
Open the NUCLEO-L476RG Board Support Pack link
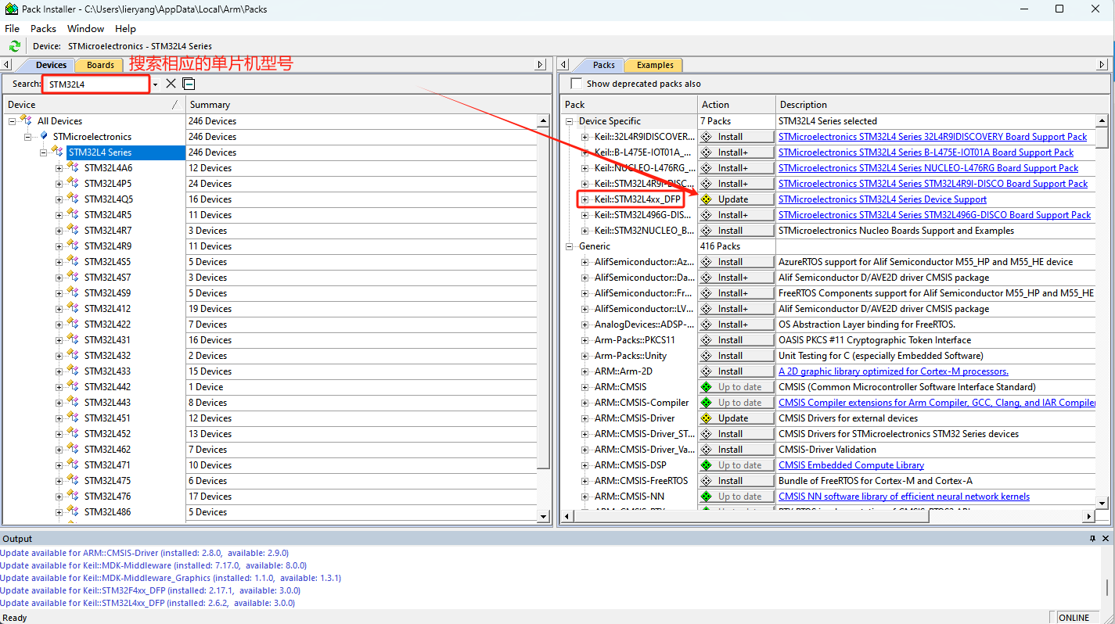point(928,168)
